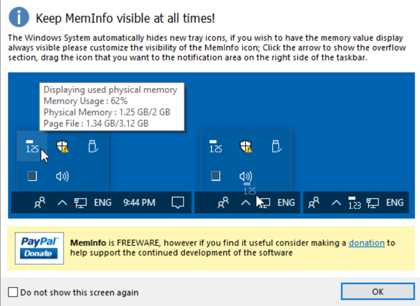Screen dimensions: 420x306
Task: Click the memory usage tooltip box
Action: 112,106
